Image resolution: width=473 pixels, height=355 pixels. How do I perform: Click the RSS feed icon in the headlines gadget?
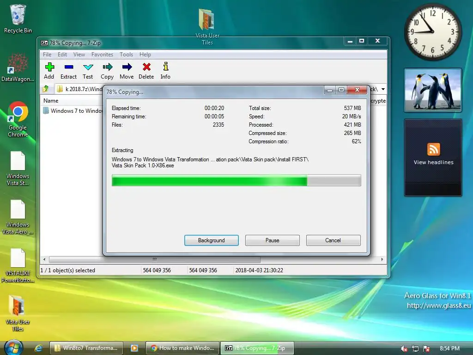(x=433, y=149)
